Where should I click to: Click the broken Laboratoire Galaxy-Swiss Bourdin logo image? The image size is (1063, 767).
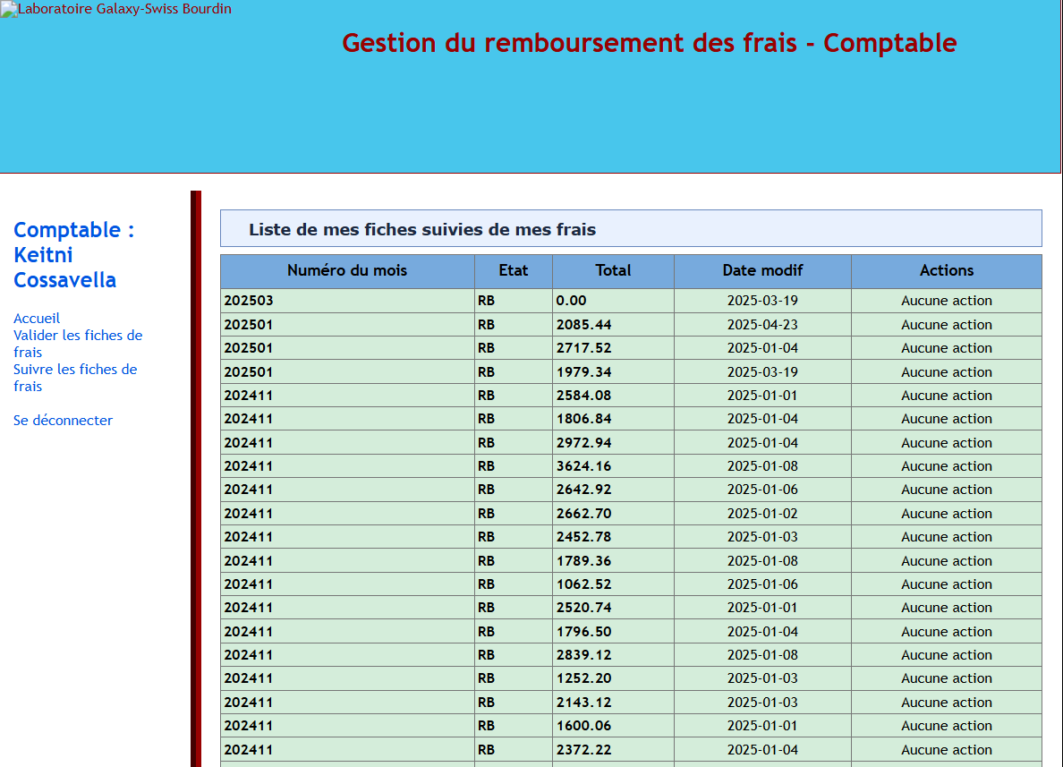(116, 9)
